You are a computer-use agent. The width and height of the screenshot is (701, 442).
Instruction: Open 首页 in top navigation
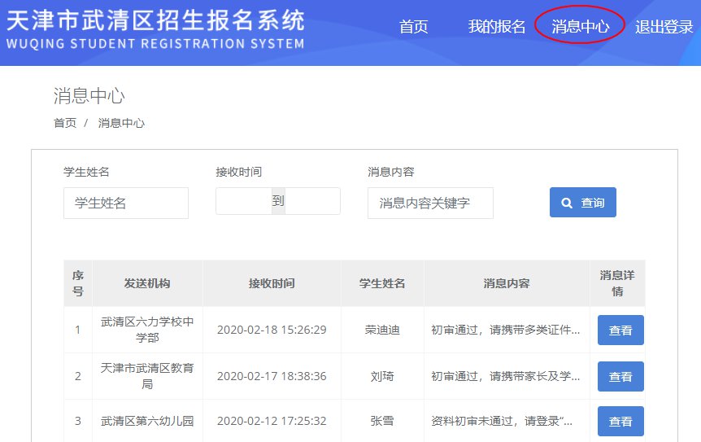[x=413, y=27]
